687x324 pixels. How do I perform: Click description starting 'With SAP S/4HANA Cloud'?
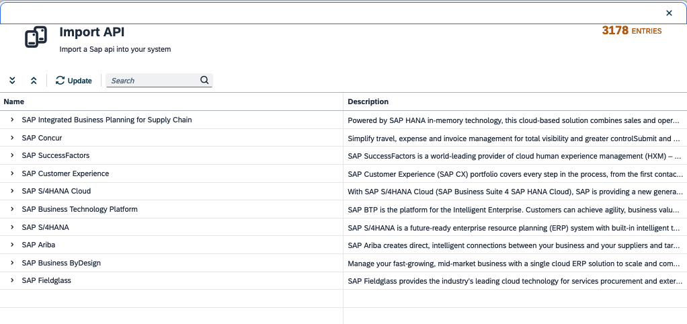click(x=515, y=192)
